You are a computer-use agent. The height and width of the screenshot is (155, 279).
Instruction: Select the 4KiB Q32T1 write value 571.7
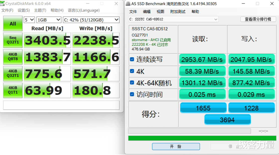point(96,74)
